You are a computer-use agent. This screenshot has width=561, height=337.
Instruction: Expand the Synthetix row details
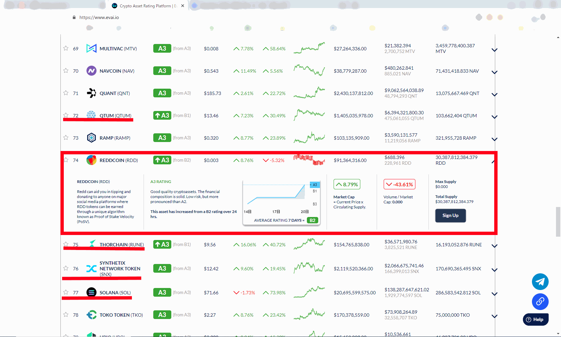(495, 270)
